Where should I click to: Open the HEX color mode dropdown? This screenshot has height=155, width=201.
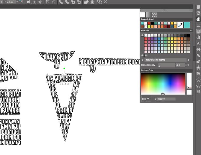coord(146,99)
